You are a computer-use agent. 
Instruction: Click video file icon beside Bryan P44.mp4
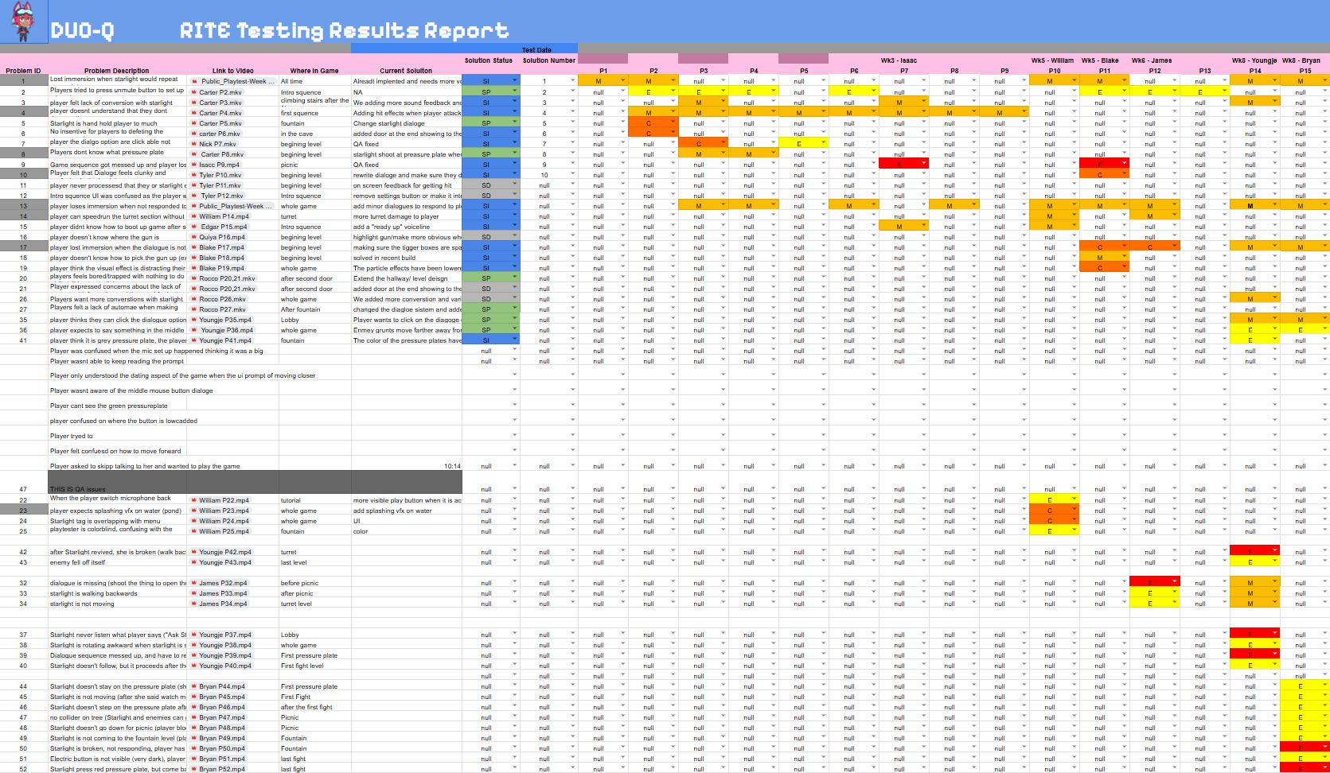click(193, 686)
